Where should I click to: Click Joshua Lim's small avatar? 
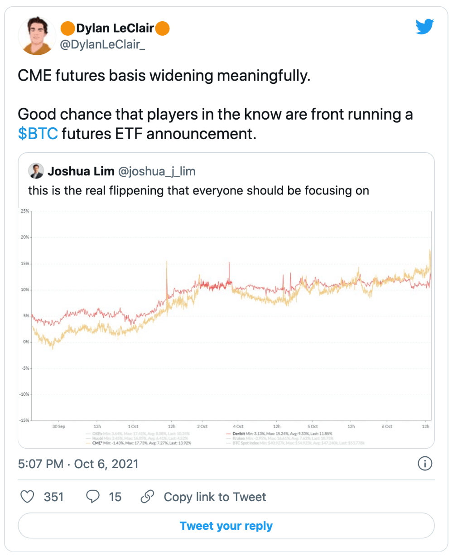[x=36, y=171]
